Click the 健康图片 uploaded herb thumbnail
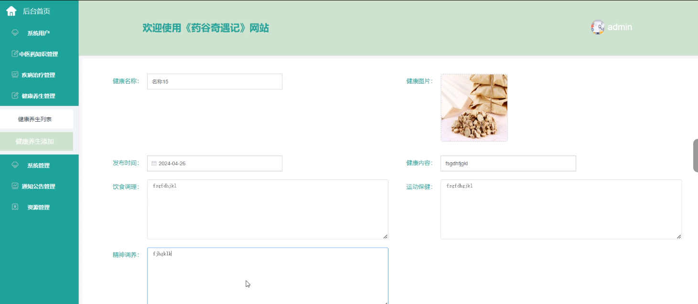 pos(474,107)
